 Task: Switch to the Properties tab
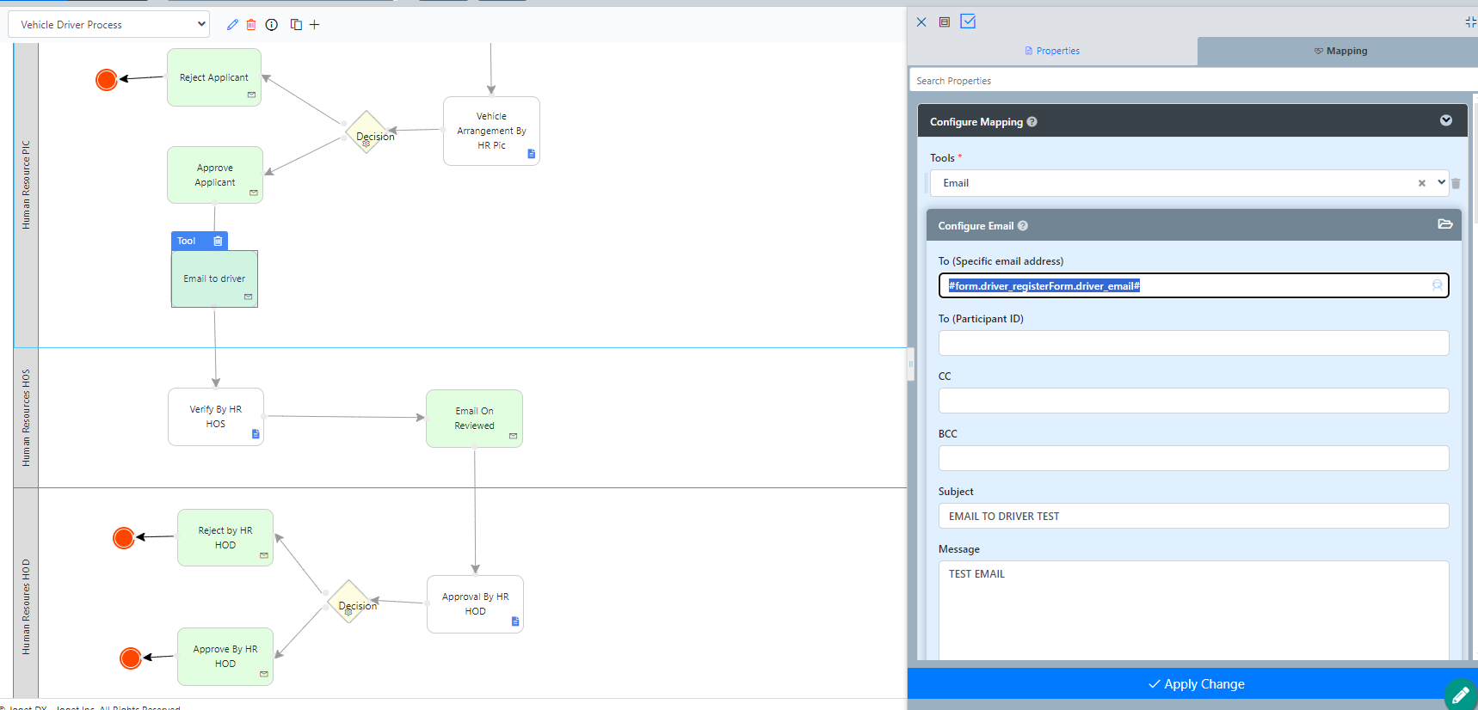pyautogui.click(x=1052, y=52)
